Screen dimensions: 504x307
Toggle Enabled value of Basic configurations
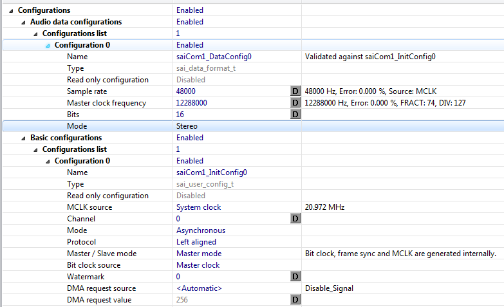(190, 138)
